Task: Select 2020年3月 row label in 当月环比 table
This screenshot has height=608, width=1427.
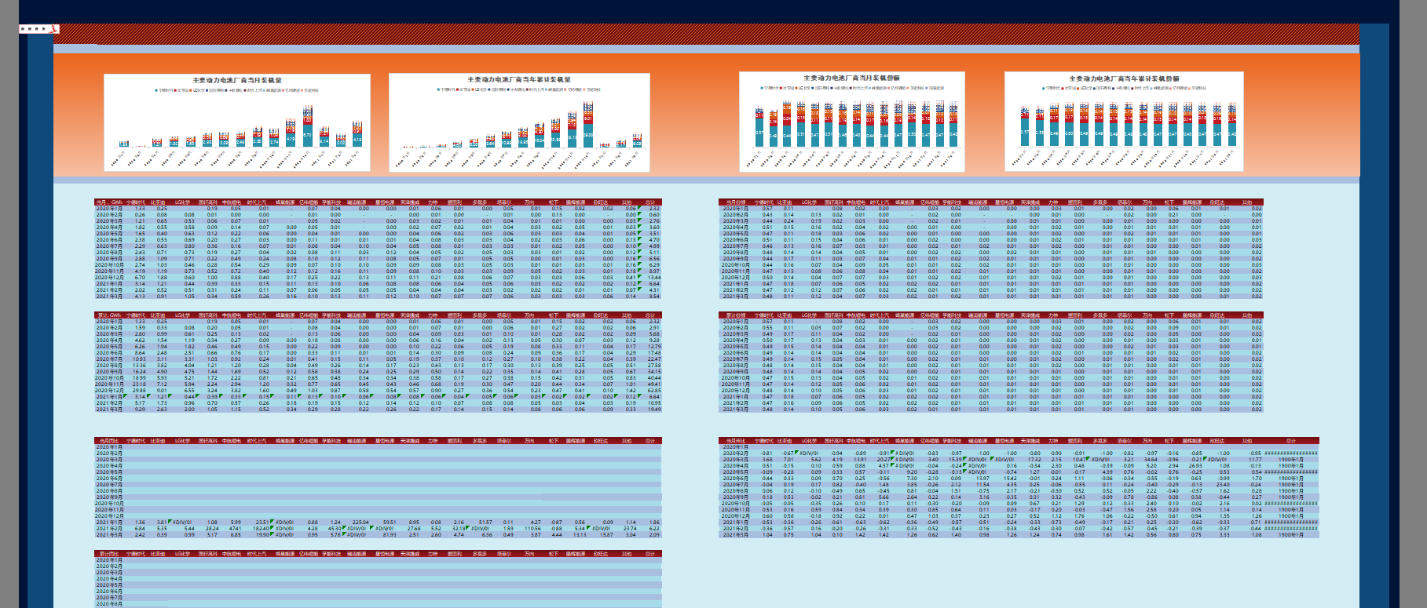Action: click(736, 460)
